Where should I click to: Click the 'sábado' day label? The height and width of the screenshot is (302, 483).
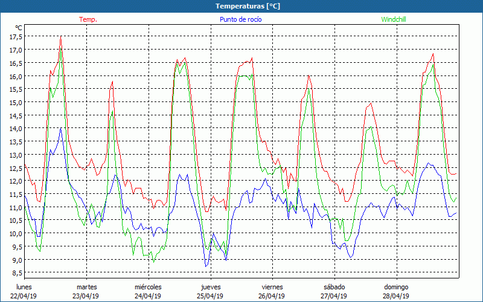click(334, 287)
